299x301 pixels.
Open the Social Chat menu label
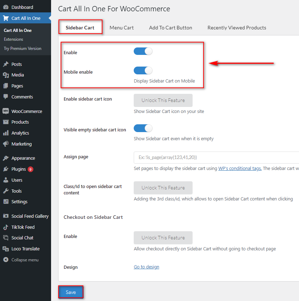pos(22,238)
